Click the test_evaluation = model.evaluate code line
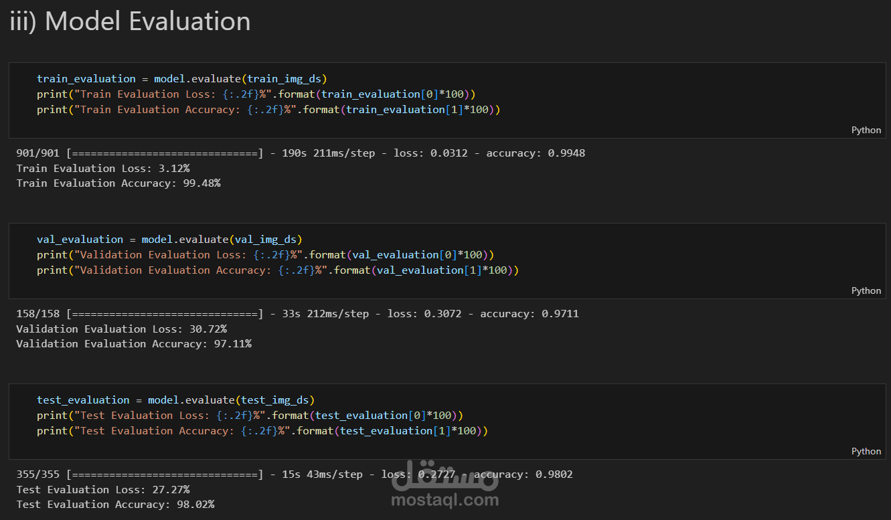 [176, 400]
